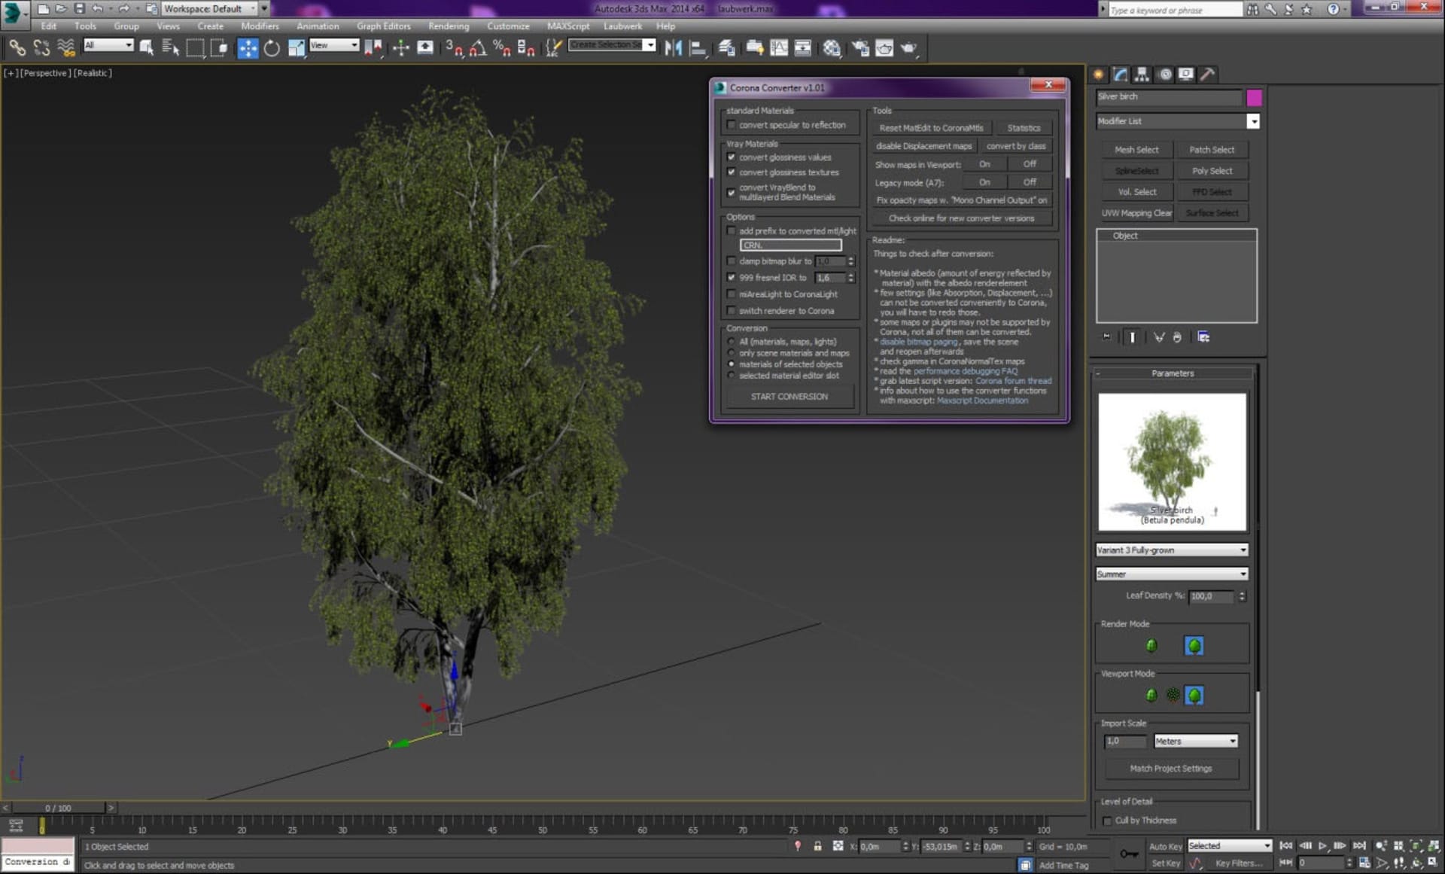1445x874 pixels.
Task: Toggle the Angle Snap icon
Action: (478, 48)
